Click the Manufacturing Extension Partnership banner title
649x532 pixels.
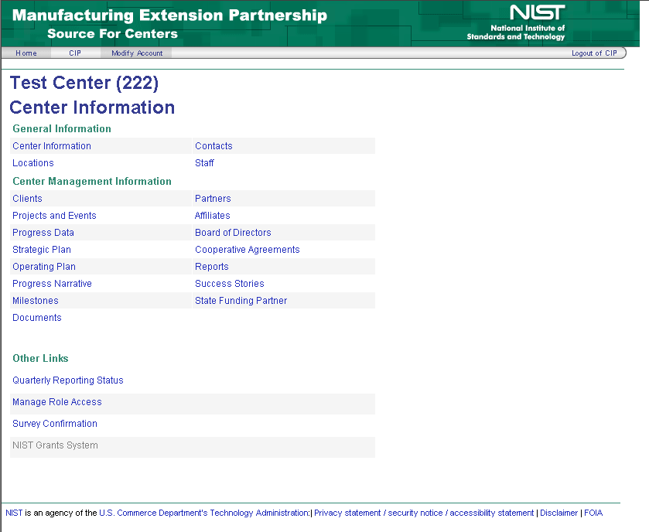(169, 15)
